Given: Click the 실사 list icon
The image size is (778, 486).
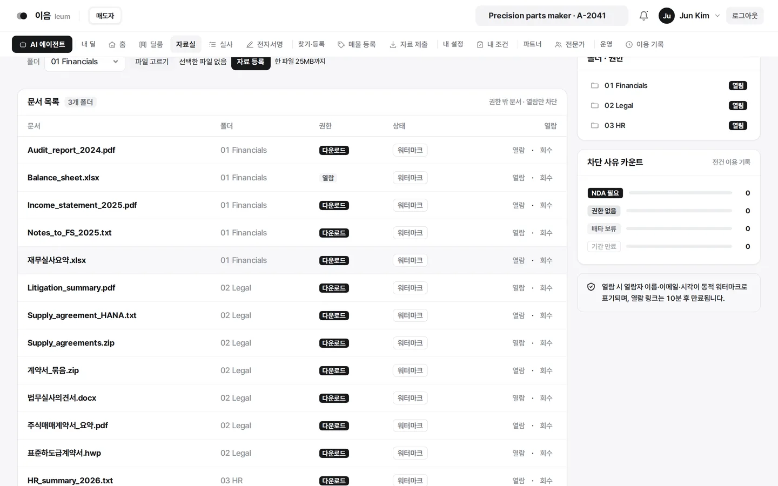Looking at the screenshot, I should [x=212, y=45].
